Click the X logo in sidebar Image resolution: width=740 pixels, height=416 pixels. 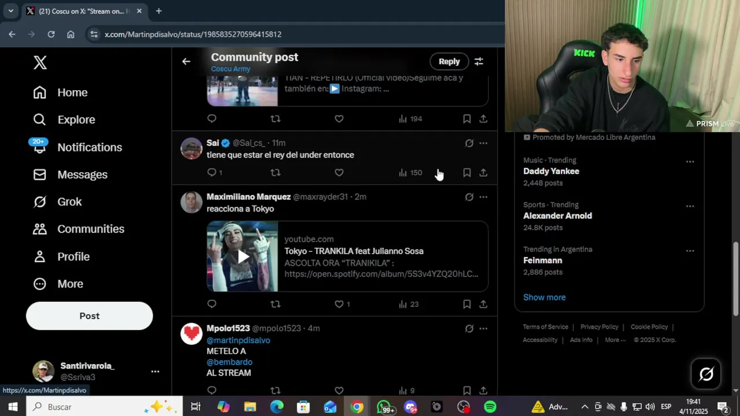[x=40, y=62]
